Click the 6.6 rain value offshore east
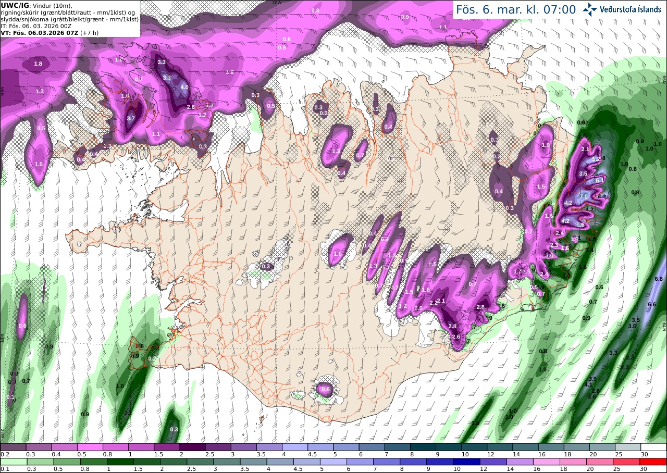 point(651,304)
